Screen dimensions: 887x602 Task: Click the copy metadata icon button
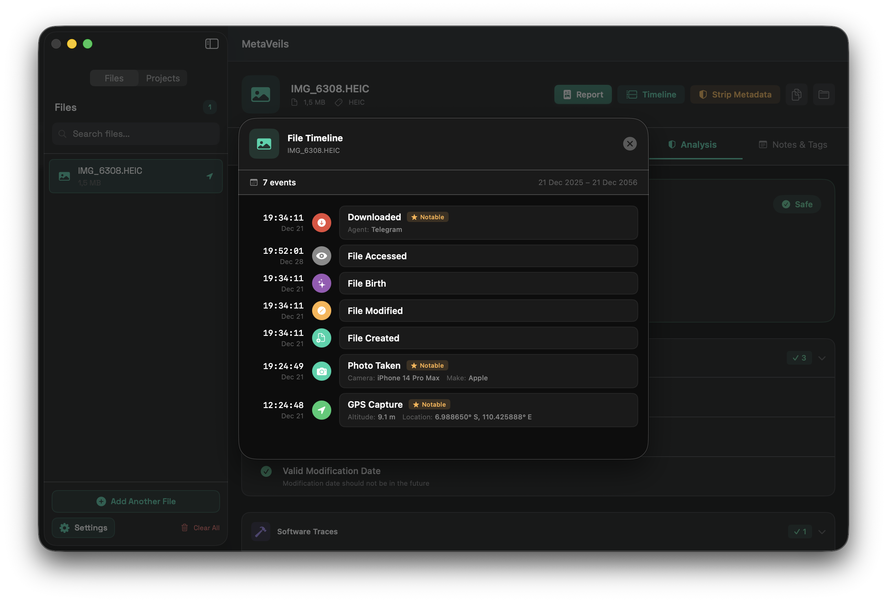click(796, 95)
